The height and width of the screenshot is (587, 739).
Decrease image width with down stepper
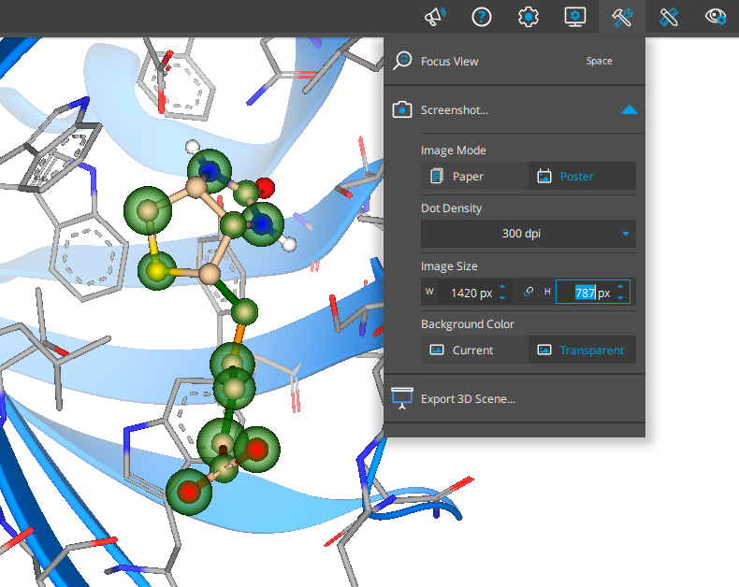point(502,298)
